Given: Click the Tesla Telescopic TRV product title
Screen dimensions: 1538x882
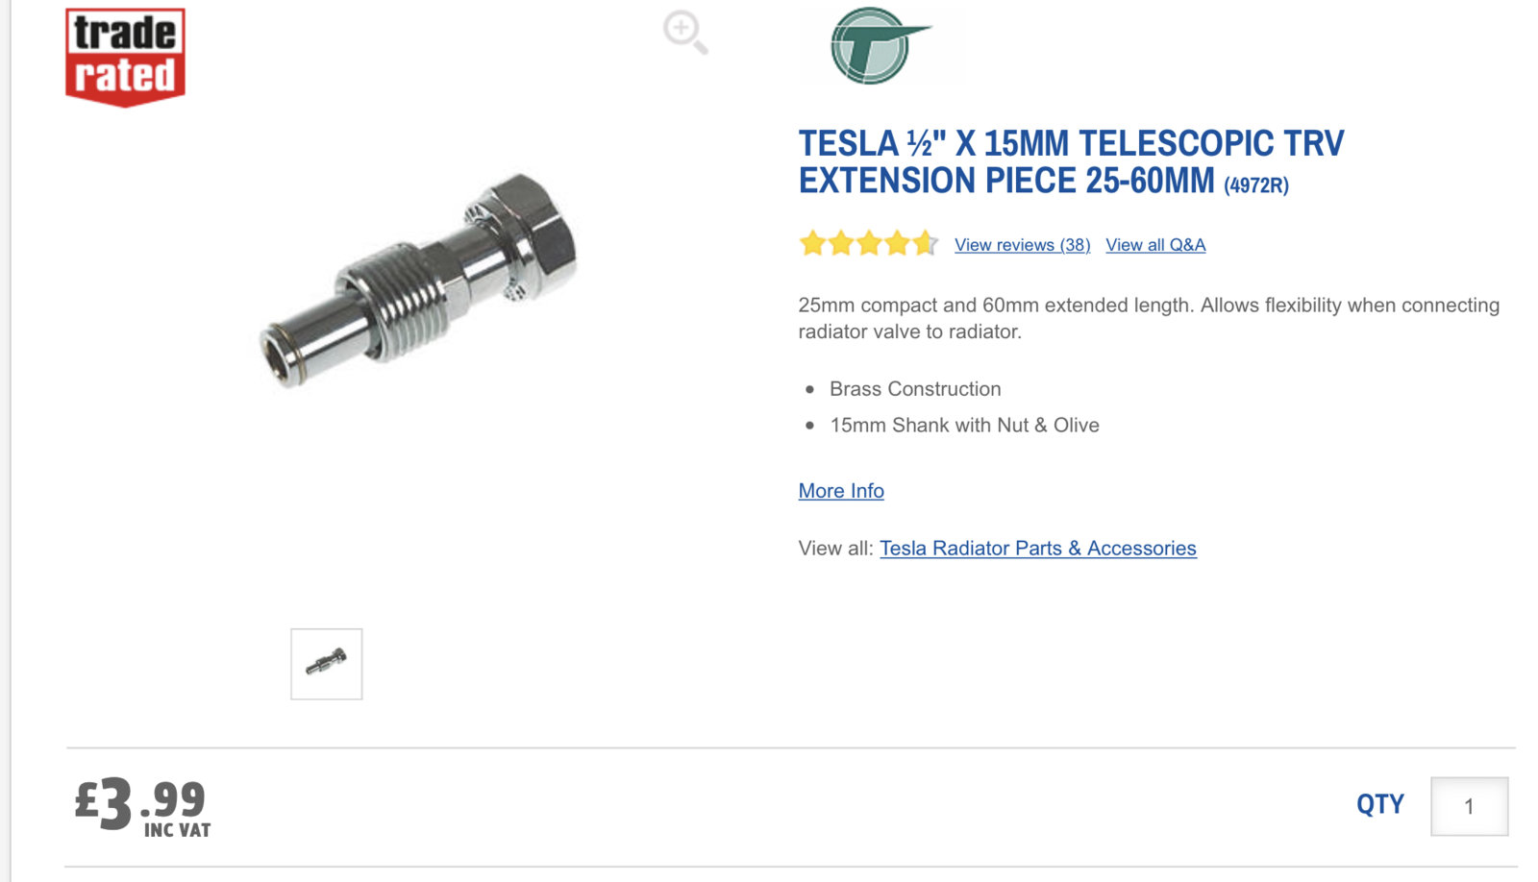Looking at the screenshot, I should [x=1070, y=161].
